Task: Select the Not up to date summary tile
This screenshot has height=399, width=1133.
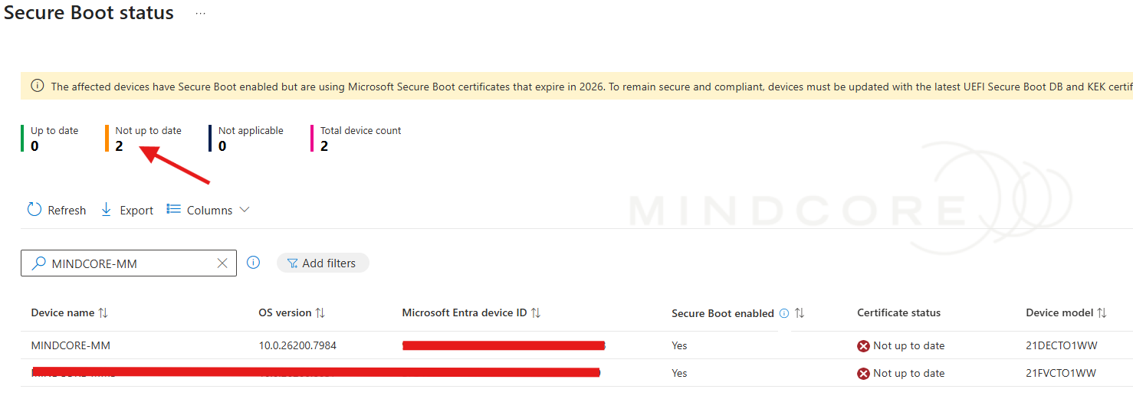Action: coord(148,139)
